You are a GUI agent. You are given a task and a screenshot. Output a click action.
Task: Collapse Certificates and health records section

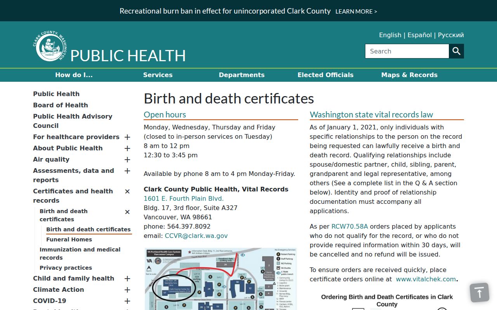pos(127,191)
